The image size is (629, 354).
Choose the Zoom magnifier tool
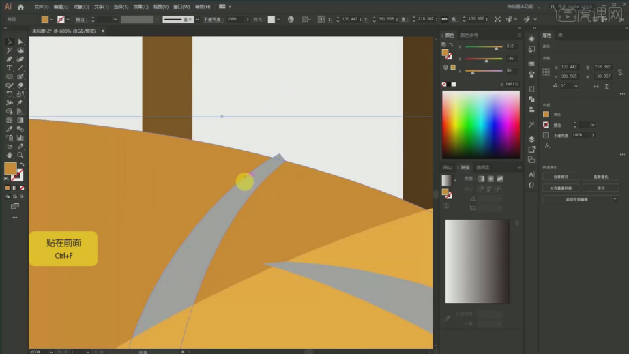point(20,155)
